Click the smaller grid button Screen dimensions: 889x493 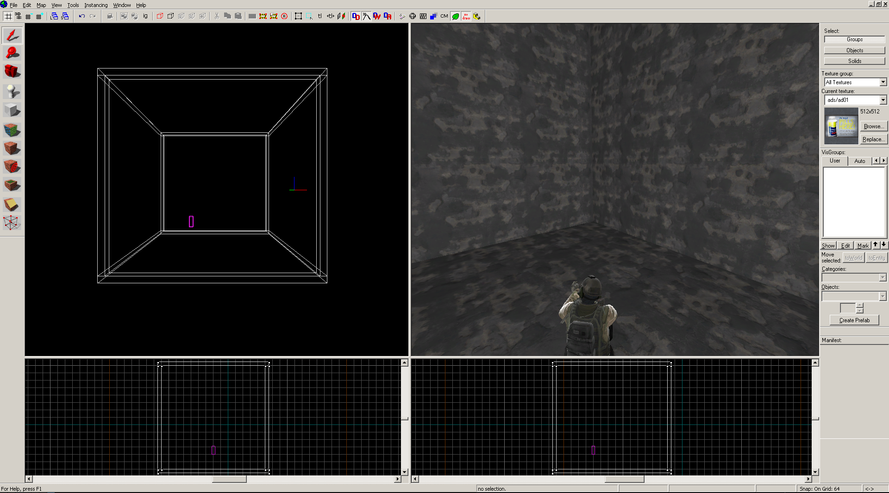click(28, 16)
